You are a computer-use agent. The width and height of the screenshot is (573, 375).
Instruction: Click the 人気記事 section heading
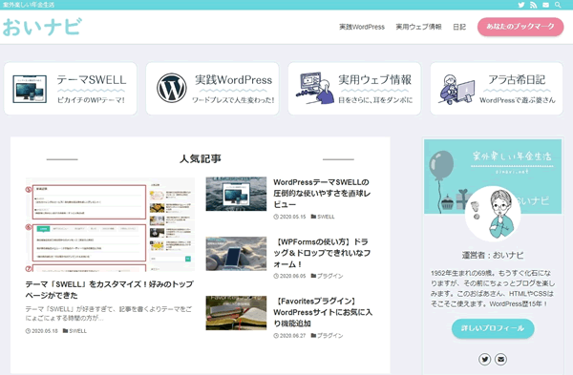(x=201, y=158)
